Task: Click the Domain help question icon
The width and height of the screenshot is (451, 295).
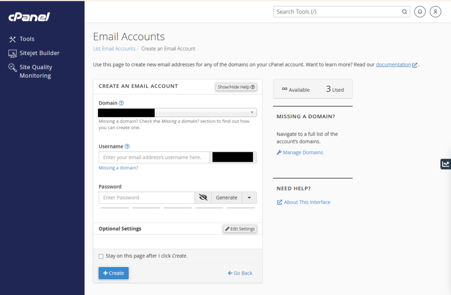Action: 122,103
